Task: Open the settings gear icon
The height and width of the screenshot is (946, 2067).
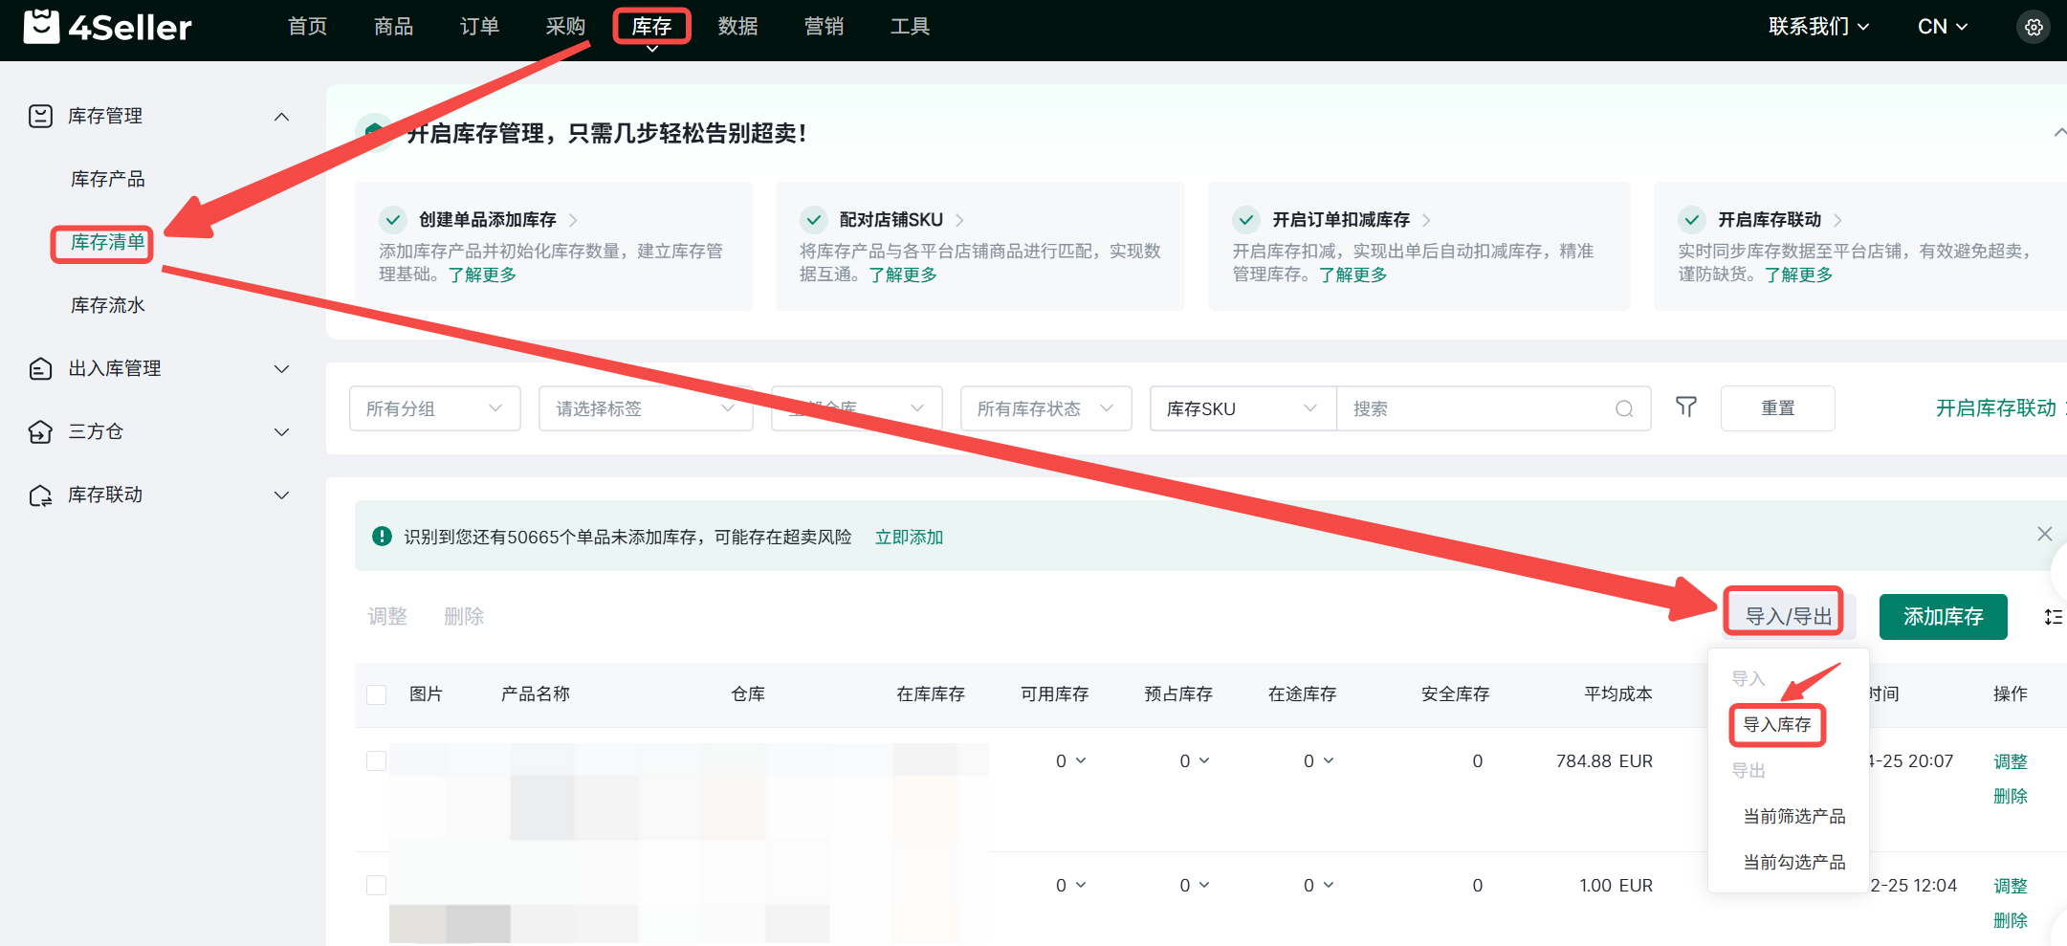Action: click(x=2034, y=28)
